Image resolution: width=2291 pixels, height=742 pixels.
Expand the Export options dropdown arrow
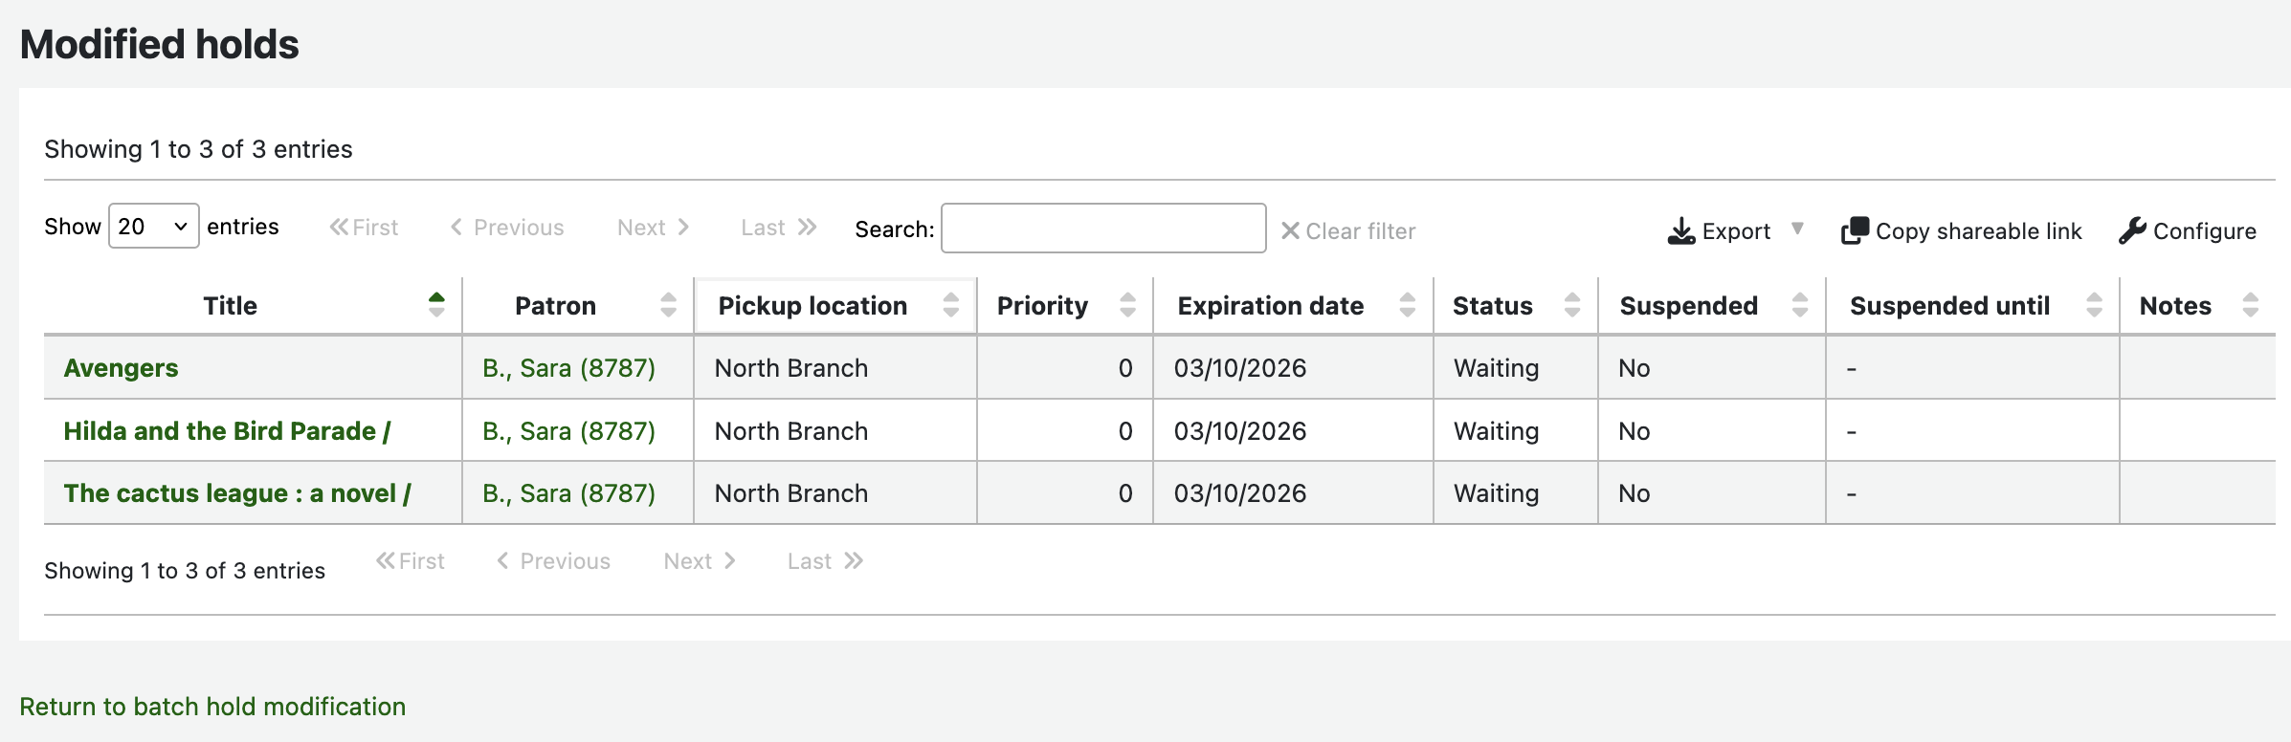[1797, 229]
